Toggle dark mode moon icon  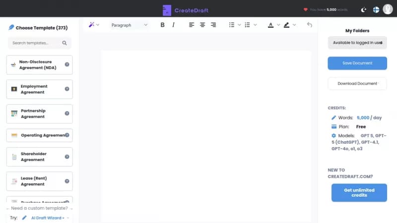tap(364, 10)
